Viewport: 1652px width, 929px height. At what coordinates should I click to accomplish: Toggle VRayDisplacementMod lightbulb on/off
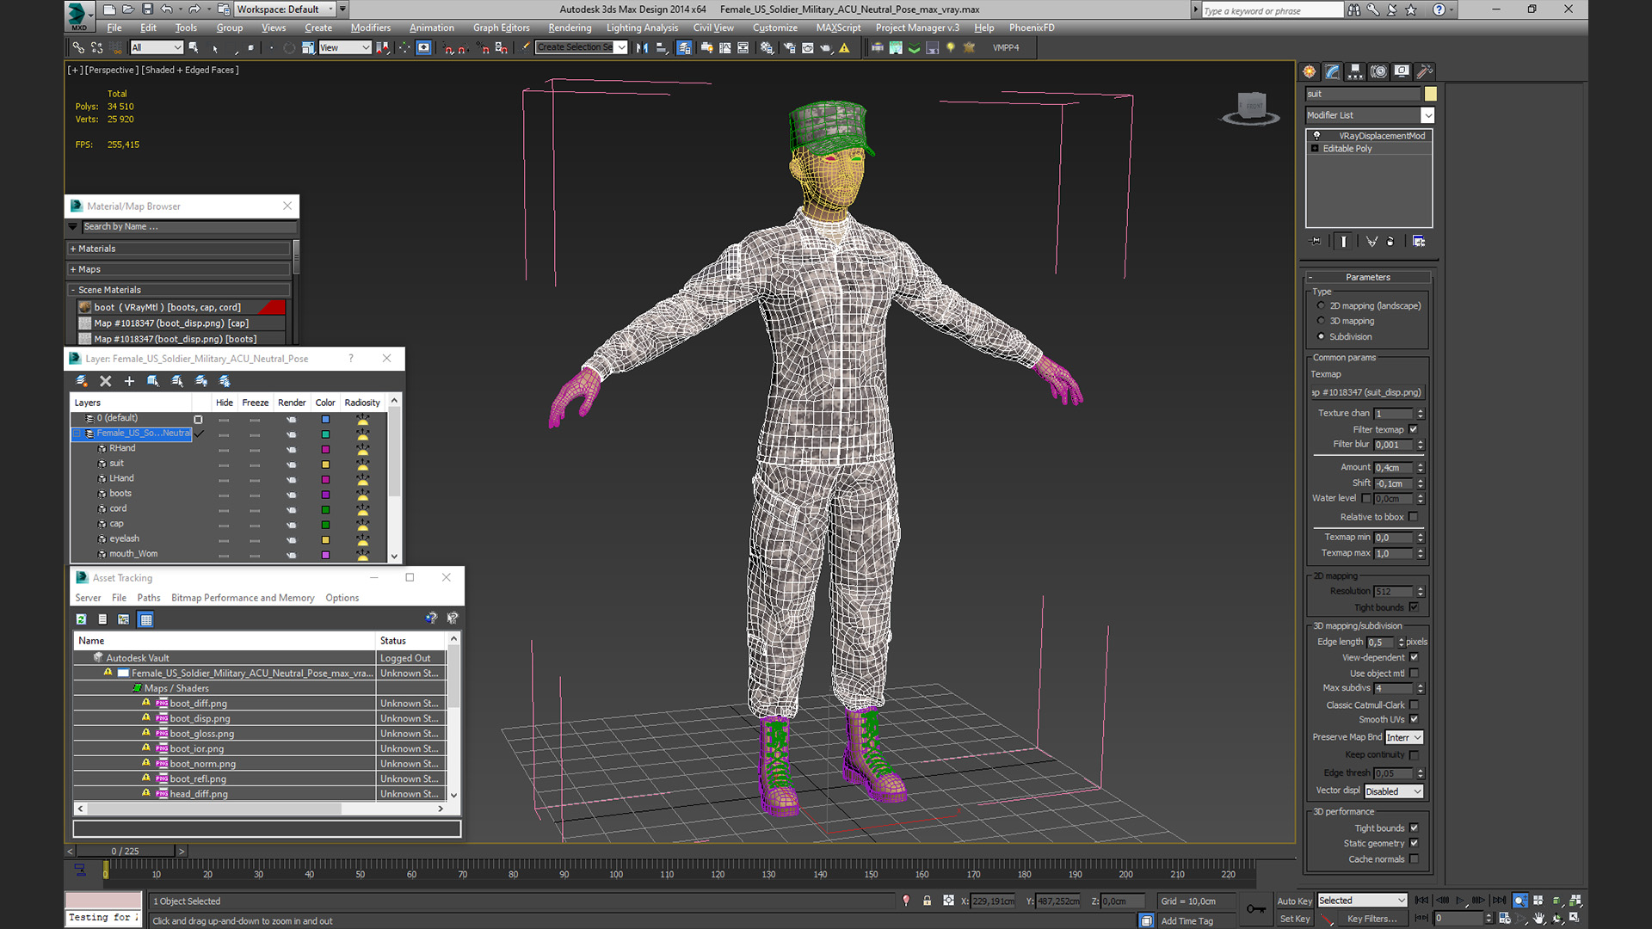(1316, 136)
